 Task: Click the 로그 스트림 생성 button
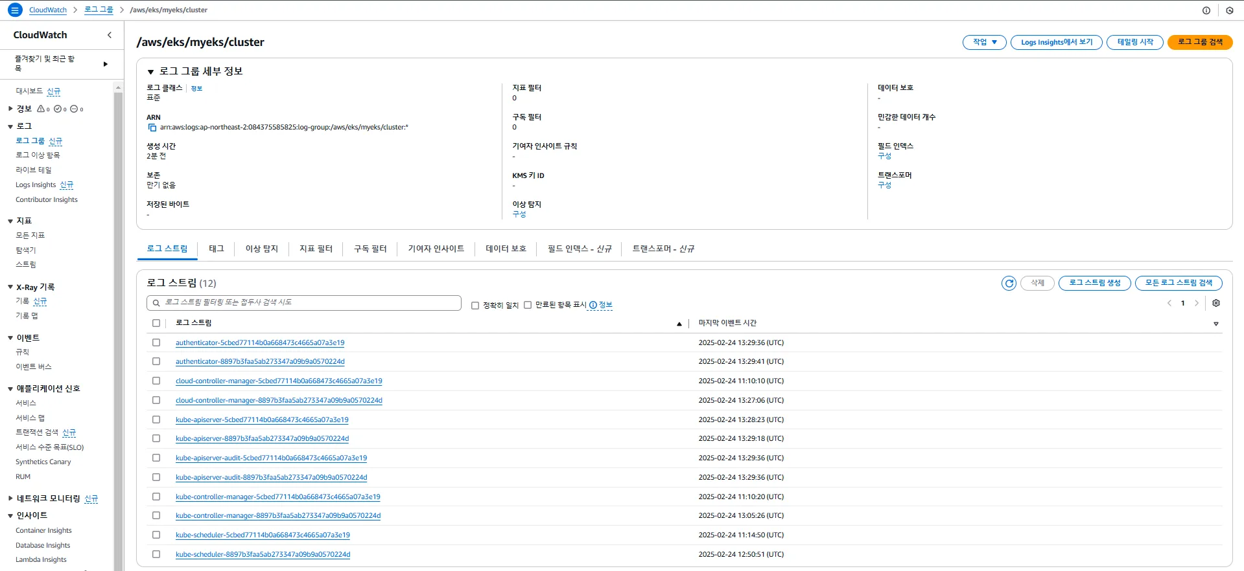point(1095,283)
